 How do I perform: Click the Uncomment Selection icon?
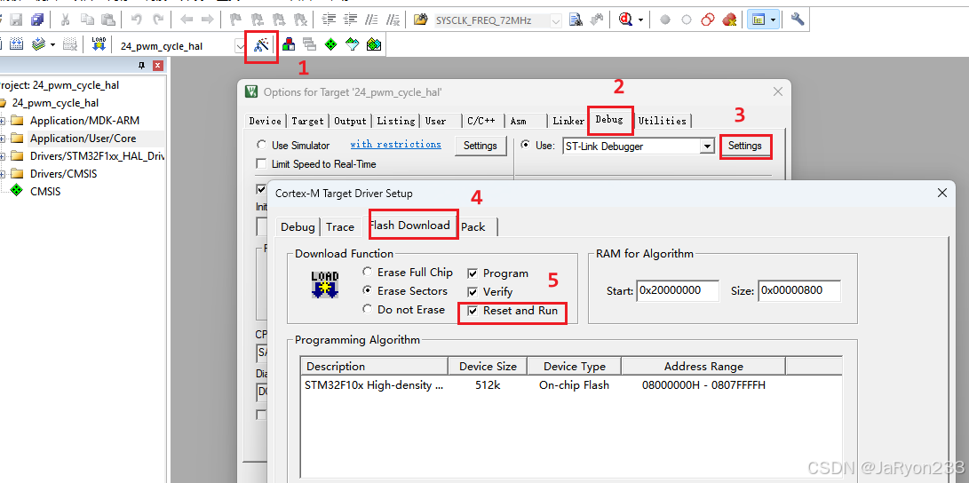(x=393, y=20)
